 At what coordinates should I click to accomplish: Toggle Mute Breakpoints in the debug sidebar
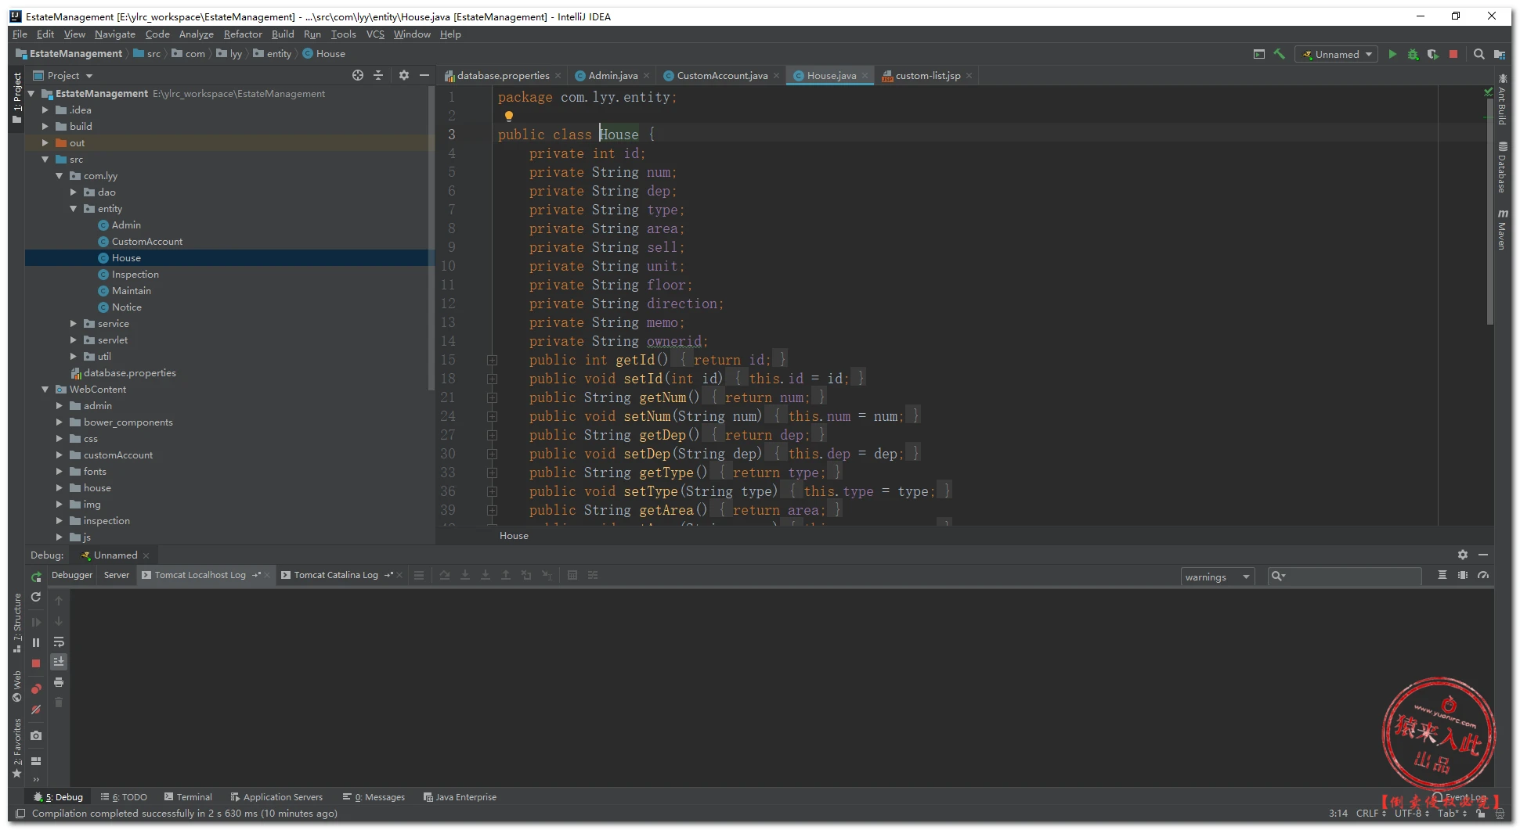pyautogui.click(x=36, y=710)
